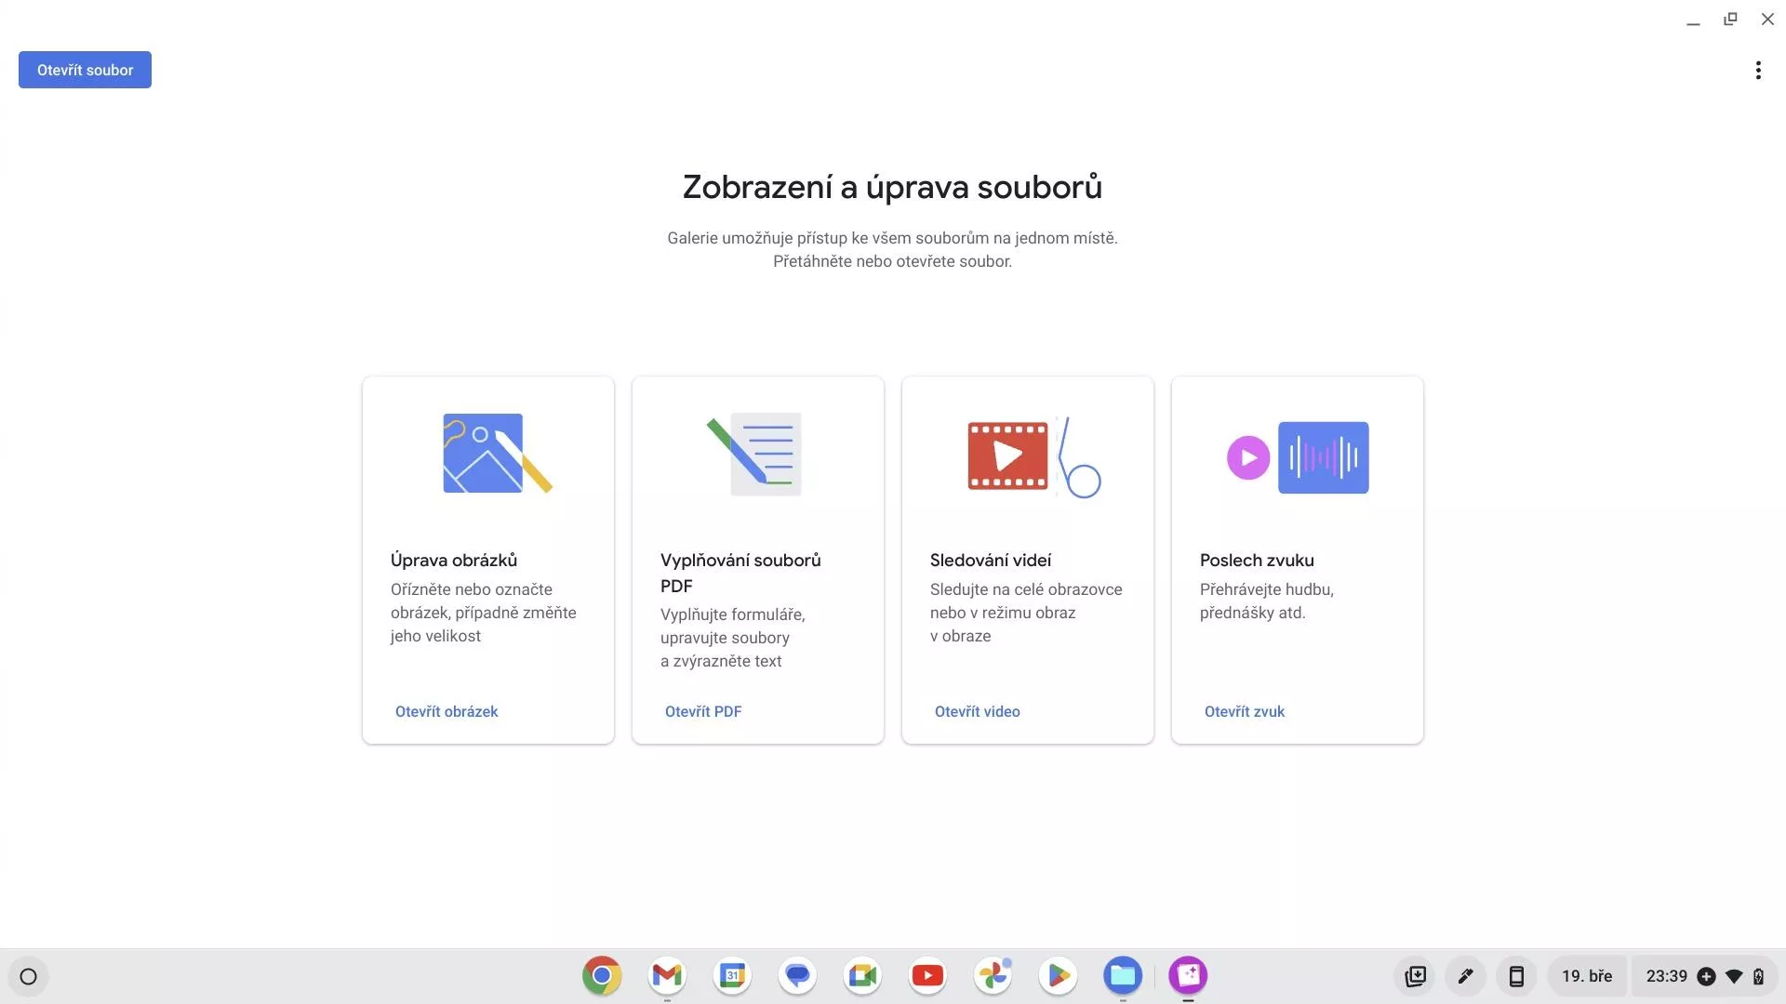Open Google Photos from the shelf
The height and width of the screenshot is (1004, 1786).
click(x=993, y=975)
